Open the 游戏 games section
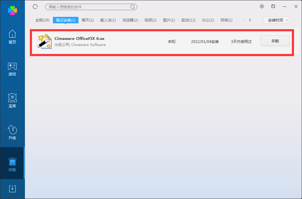Image resolution: width=302 pixels, height=199 pixels. [12, 69]
